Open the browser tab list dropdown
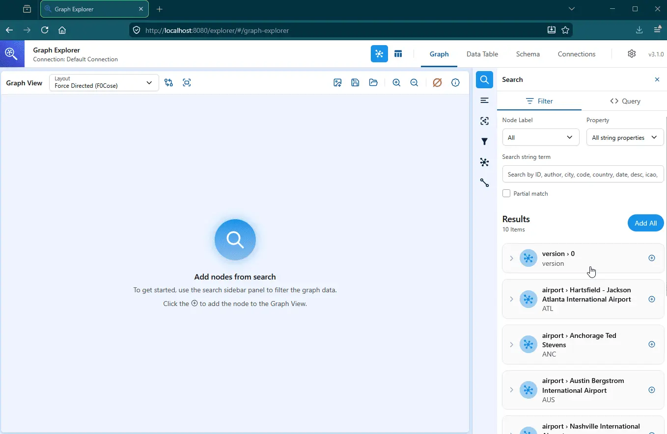Screen dimensions: 667x434 tap(571, 9)
